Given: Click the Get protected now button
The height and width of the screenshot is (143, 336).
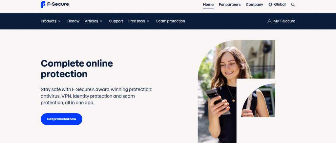Looking at the screenshot, I should 61,119.
